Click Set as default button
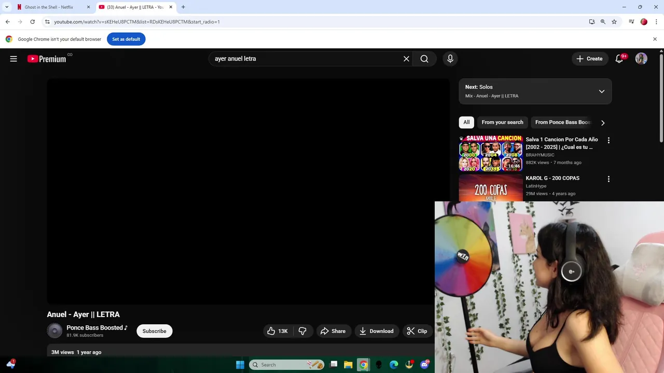The image size is (664, 373). point(126,39)
